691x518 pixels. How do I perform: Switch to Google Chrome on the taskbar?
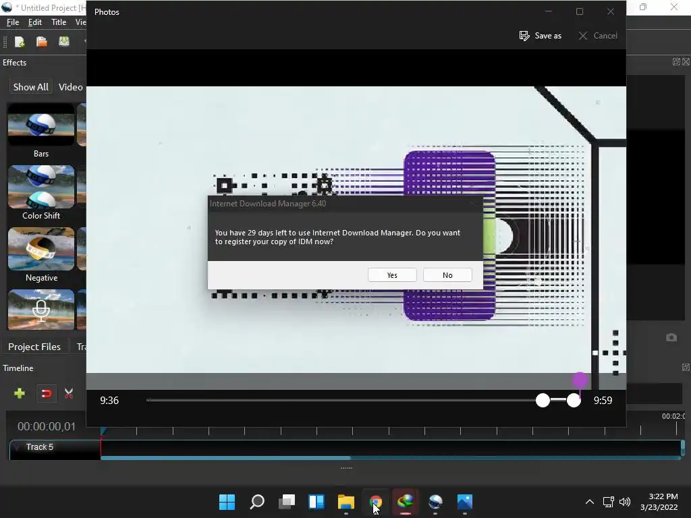(375, 502)
